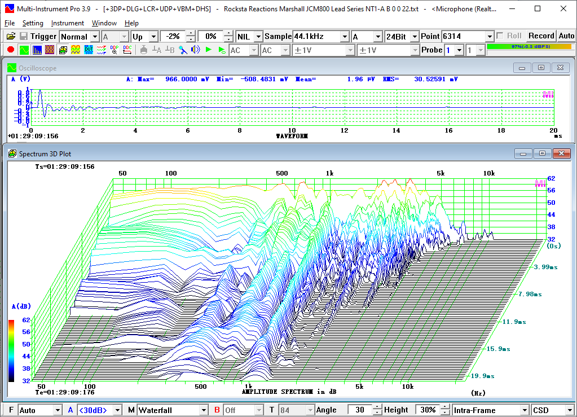Image resolution: width=577 pixels, height=417 pixels.
Task: Click the 0% trigger delay field
Action: tap(211, 37)
